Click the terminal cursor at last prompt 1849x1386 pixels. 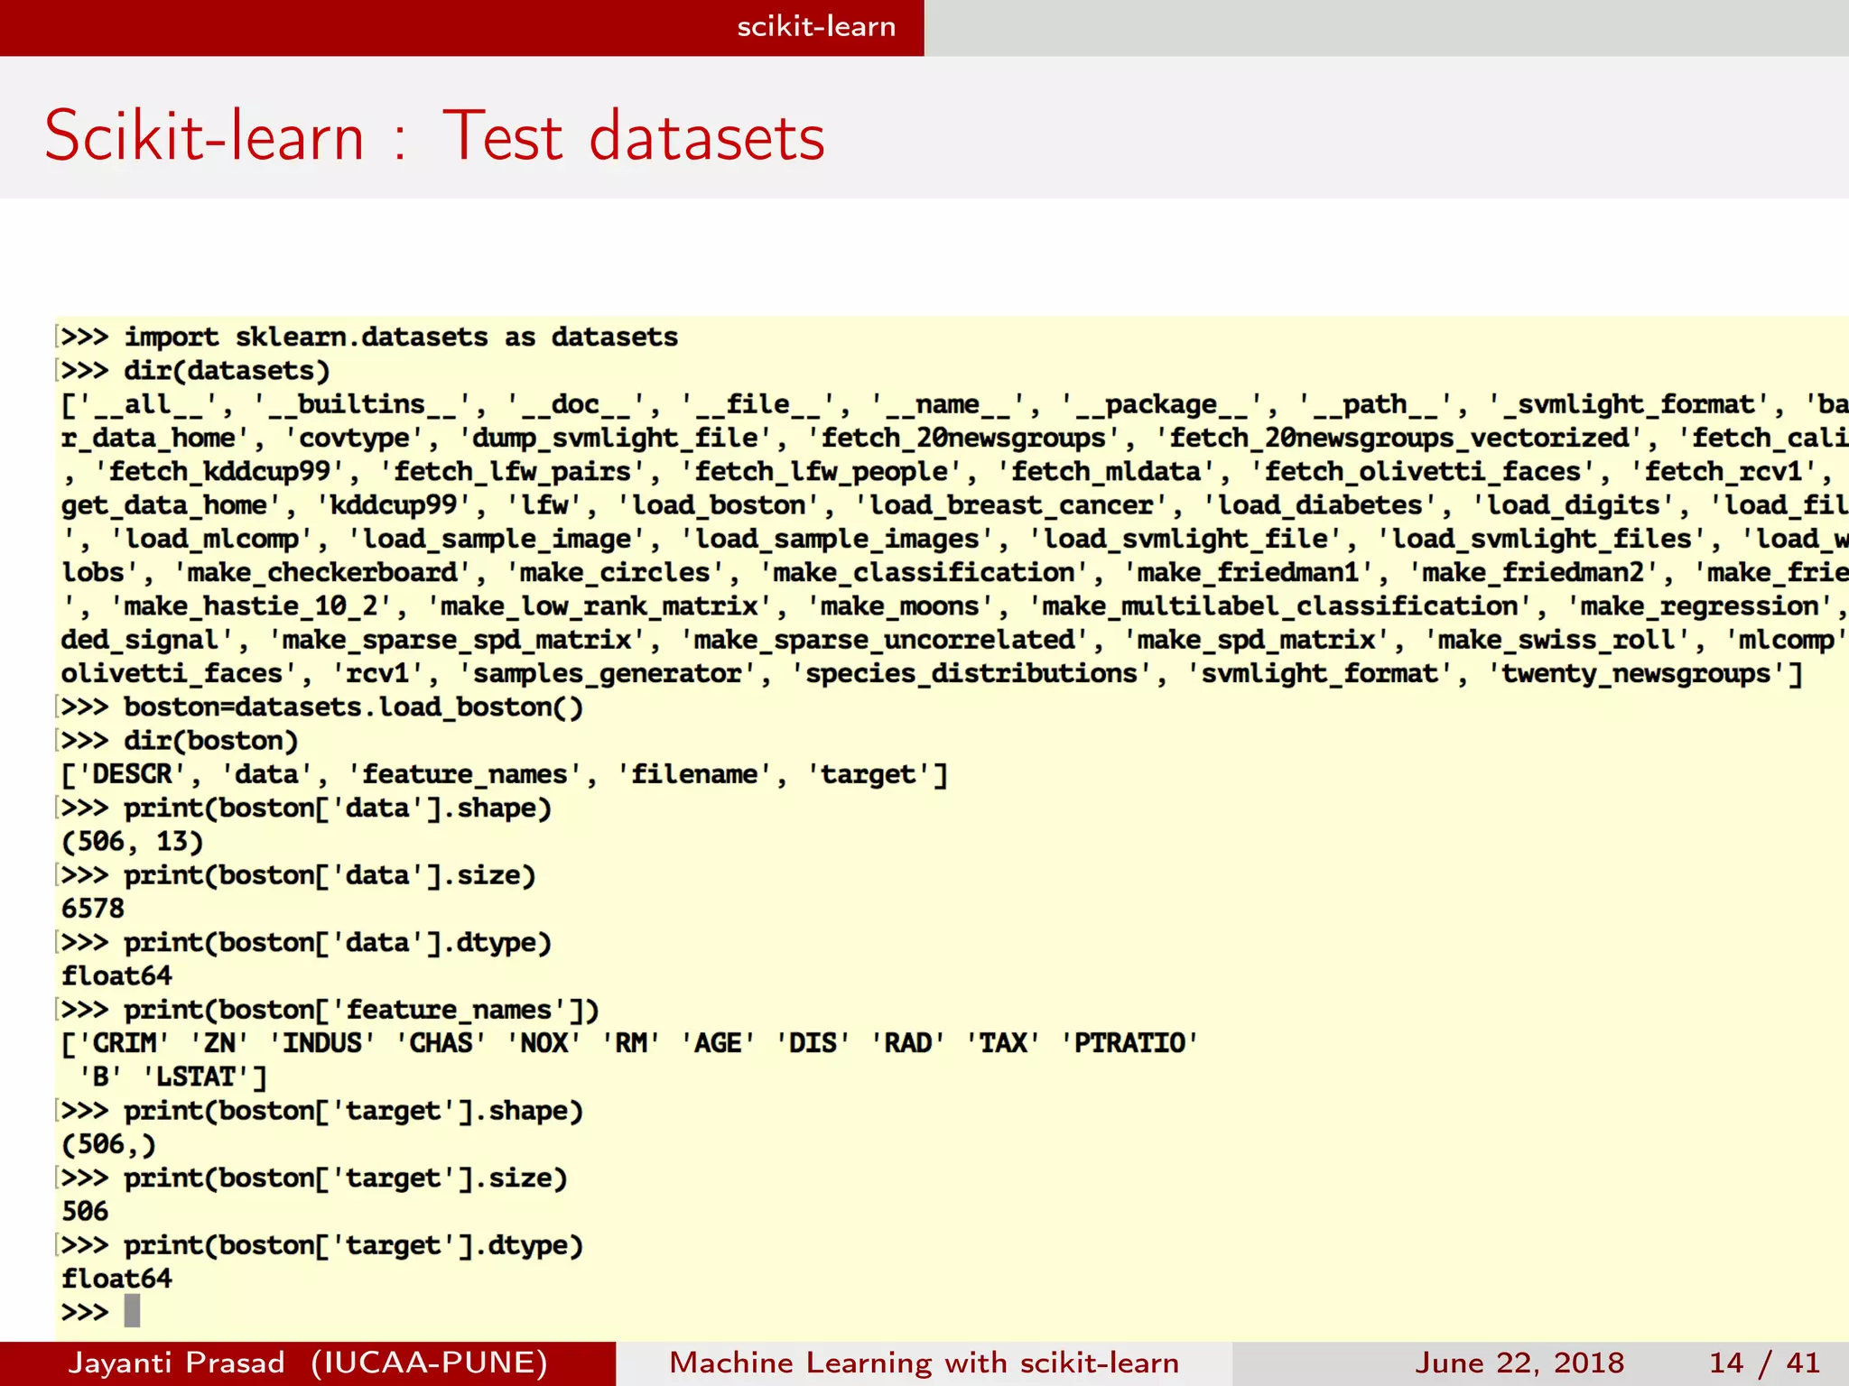pyautogui.click(x=132, y=1311)
